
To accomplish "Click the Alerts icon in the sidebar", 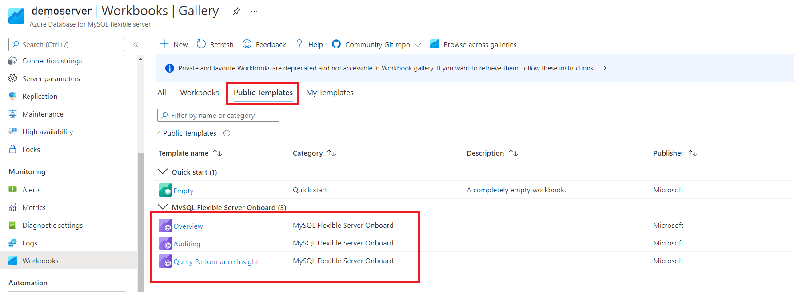I will [x=13, y=190].
